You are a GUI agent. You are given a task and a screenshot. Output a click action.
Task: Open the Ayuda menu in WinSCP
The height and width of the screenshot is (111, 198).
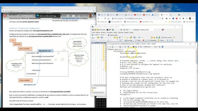[131, 32]
